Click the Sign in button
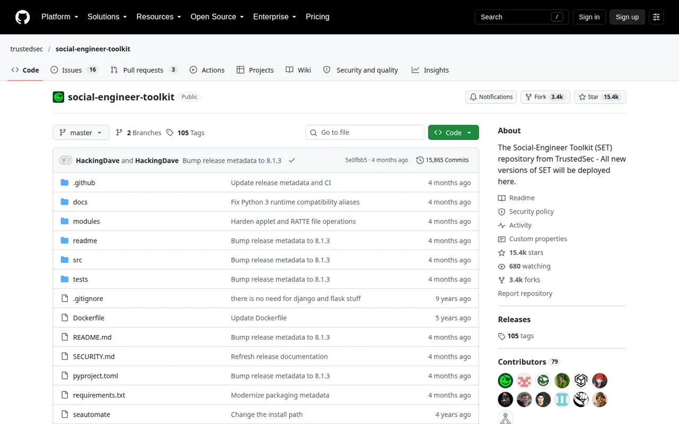 pyautogui.click(x=589, y=17)
